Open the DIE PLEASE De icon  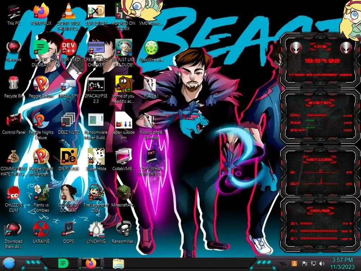69,159
